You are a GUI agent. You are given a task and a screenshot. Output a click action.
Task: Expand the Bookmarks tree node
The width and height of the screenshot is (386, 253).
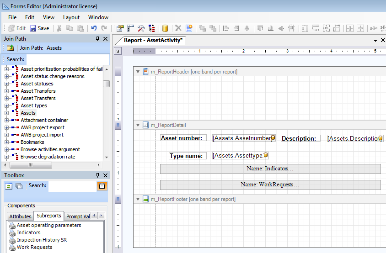click(x=7, y=142)
